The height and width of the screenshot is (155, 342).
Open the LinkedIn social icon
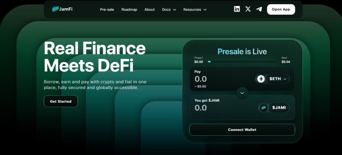click(237, 9)
